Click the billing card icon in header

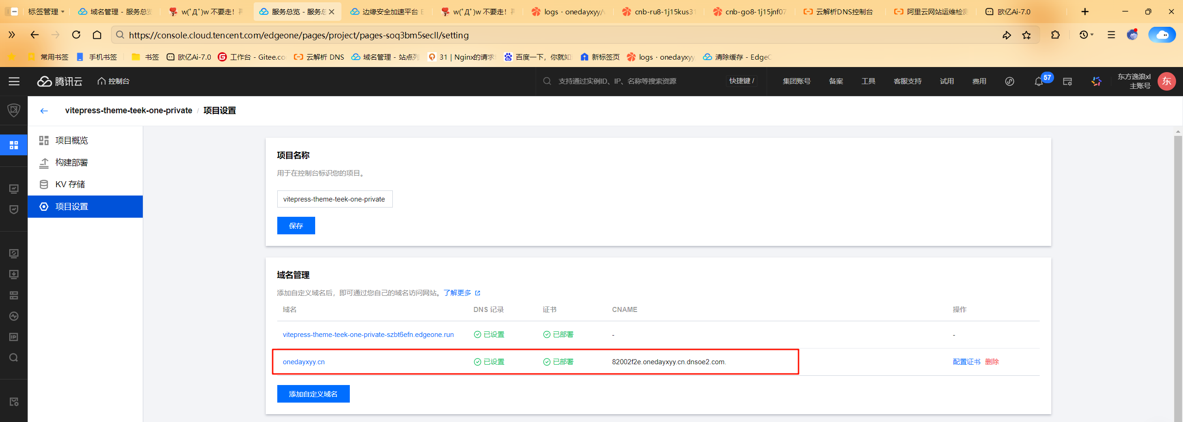tap(1067, 81)
